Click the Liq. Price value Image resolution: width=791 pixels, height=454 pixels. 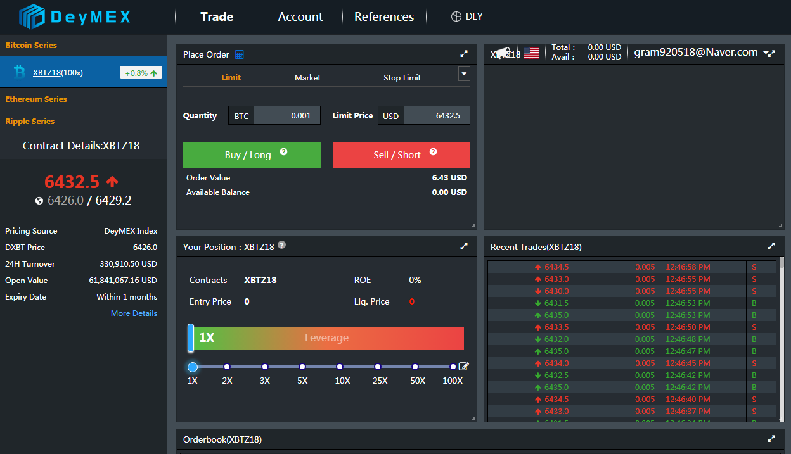click(x=412, y=301)
